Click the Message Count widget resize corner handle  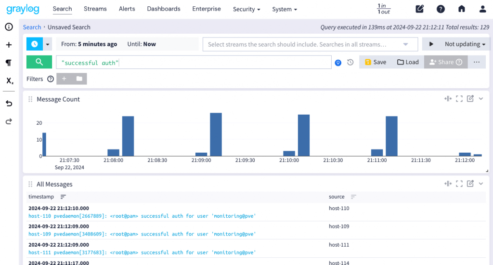click(x=487, y=171)
